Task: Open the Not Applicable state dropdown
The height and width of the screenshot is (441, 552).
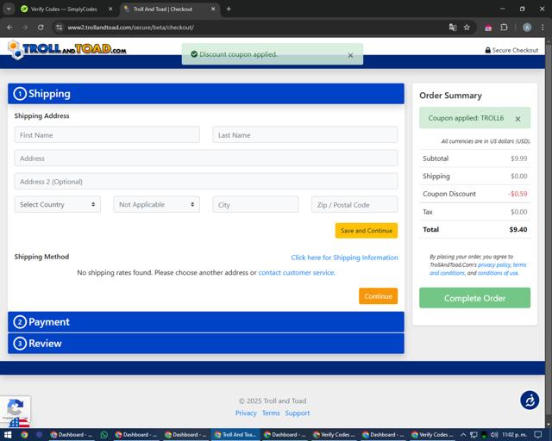Action: point(157,204)
